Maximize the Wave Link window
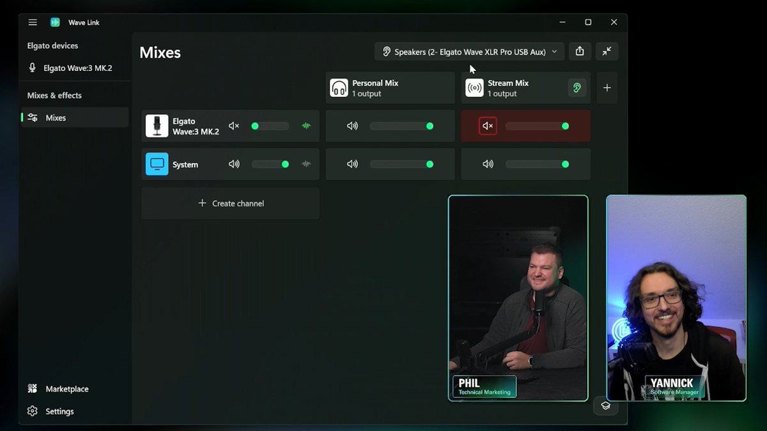The width and height of the screenshot is (767, 431). point(588,22)
